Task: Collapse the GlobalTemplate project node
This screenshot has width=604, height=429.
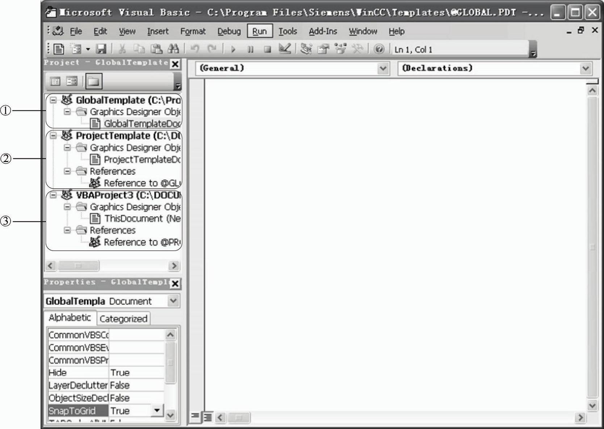Action: (54, 100)
